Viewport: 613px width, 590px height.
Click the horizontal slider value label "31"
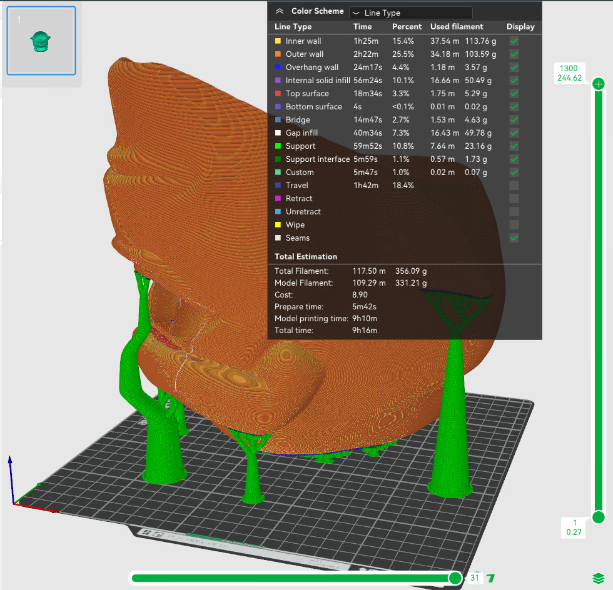point(475,578)
